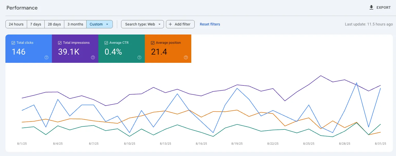The image size is (396, 156).
Task: Uncheck the Average position checkbox
Action: (153, 43)
